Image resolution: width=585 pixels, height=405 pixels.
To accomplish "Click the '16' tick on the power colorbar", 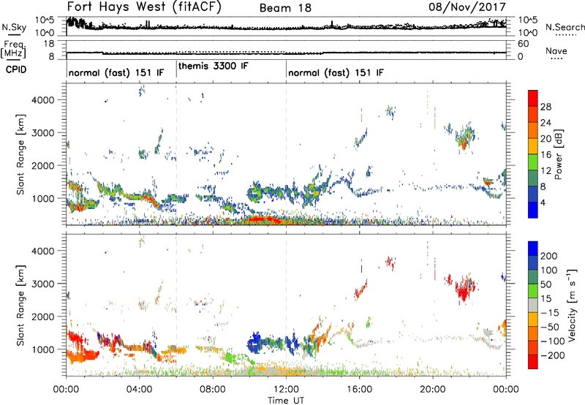I will (x=546, y=155).
